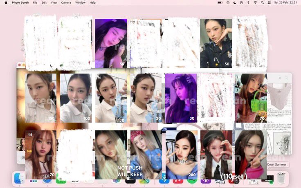The image size is (301, 188).
Task: Open Control Center
Action: click(269, 2)
